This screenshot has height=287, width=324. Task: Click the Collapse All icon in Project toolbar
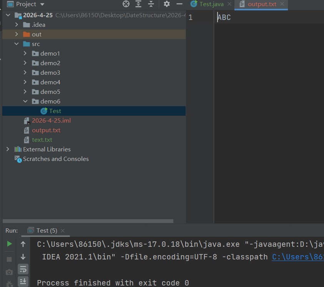151,4
